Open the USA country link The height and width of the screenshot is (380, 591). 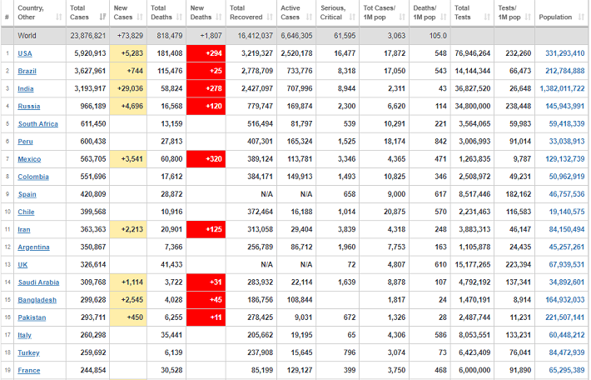[25, 53]
